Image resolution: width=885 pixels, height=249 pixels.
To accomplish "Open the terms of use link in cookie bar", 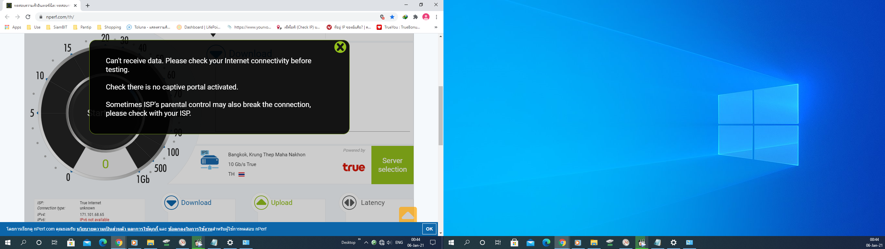I will [x=190, y=229].
